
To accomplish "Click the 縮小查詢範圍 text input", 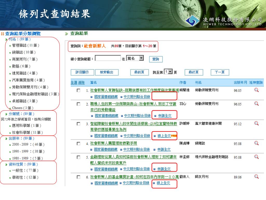I will pyautogui.click(x=108, y=58).
